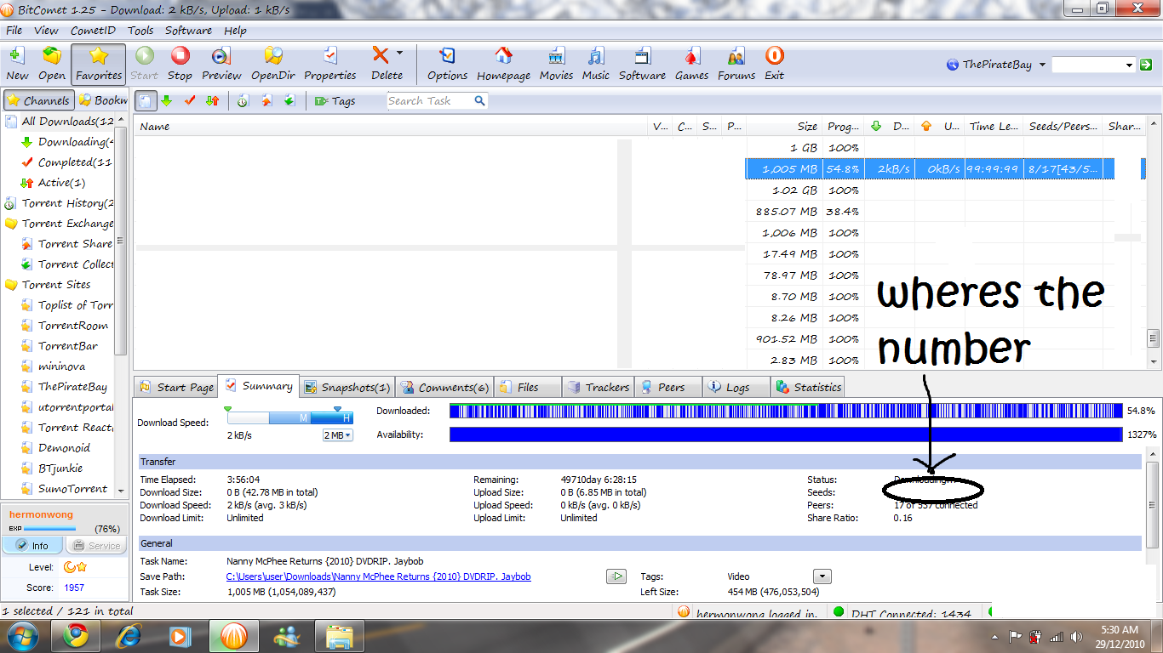
Task: Open the Movies channel icon
Action: pyautogui.click(x=556, y=64)
